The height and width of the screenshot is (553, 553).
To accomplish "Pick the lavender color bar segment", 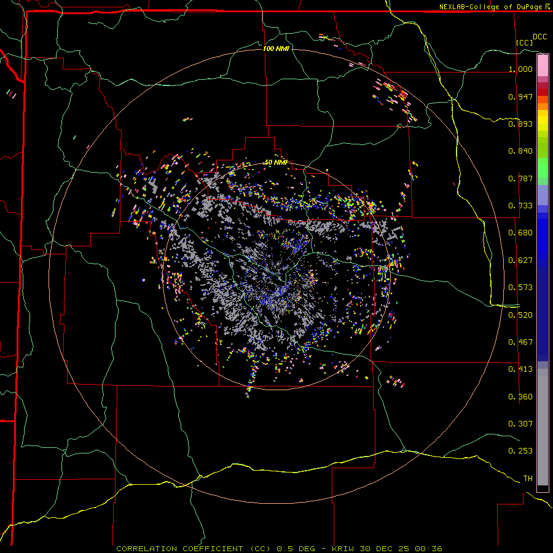I will (543, 195).
